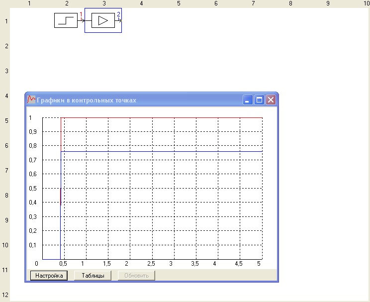Click row ruler number 3
This screenshot has height=302, width=370.
pos(6,71)
